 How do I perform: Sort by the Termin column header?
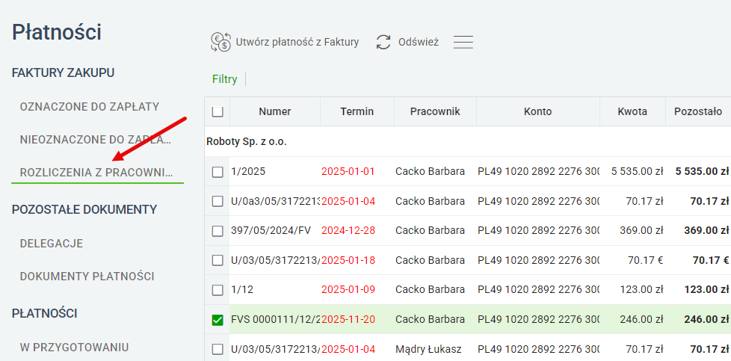click(x=357, y=111)
